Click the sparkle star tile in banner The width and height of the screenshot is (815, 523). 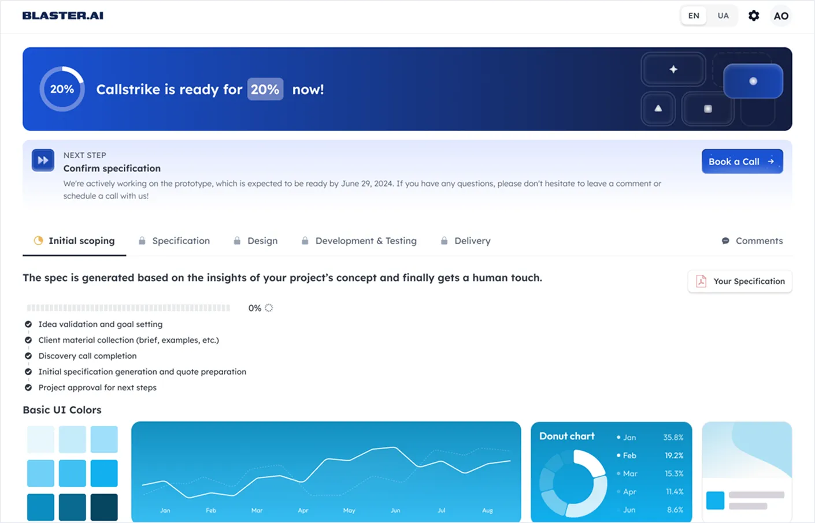click(x=673, y=69)
